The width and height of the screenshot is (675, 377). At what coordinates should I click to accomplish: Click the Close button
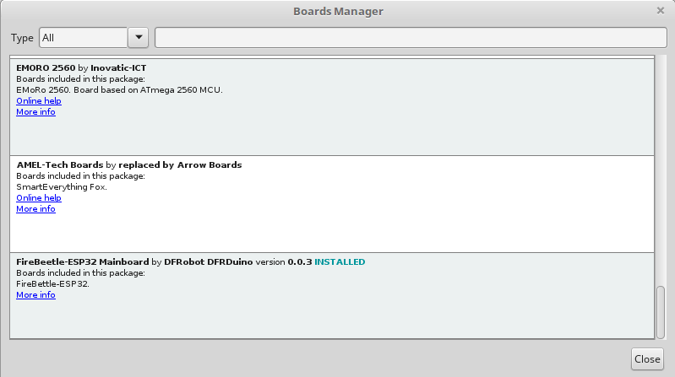point(647,359)
